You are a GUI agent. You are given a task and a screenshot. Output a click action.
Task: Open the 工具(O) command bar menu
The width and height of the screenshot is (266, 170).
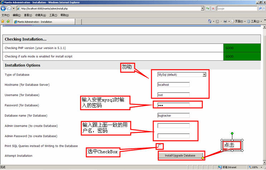pyautogui.click(x=255, y=21)
